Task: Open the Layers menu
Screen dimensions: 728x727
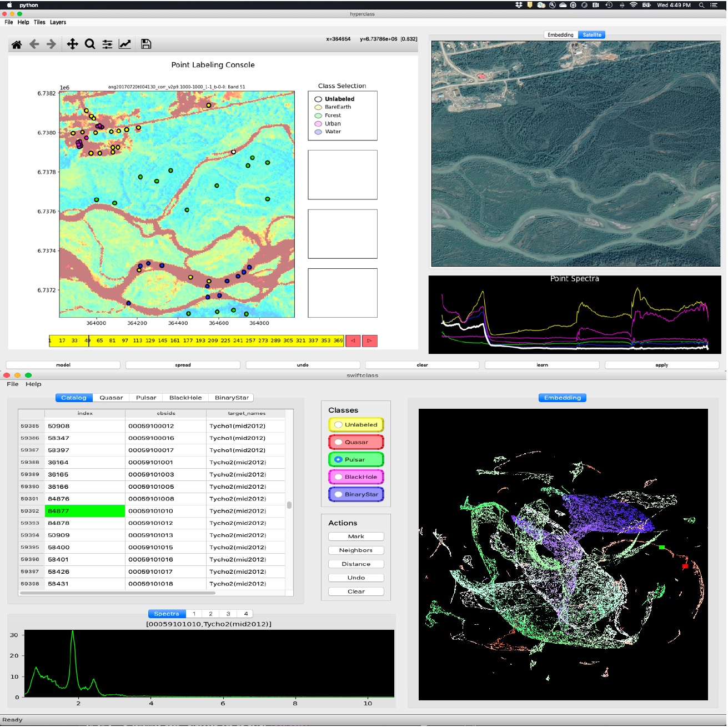Action: click(58, 22)
